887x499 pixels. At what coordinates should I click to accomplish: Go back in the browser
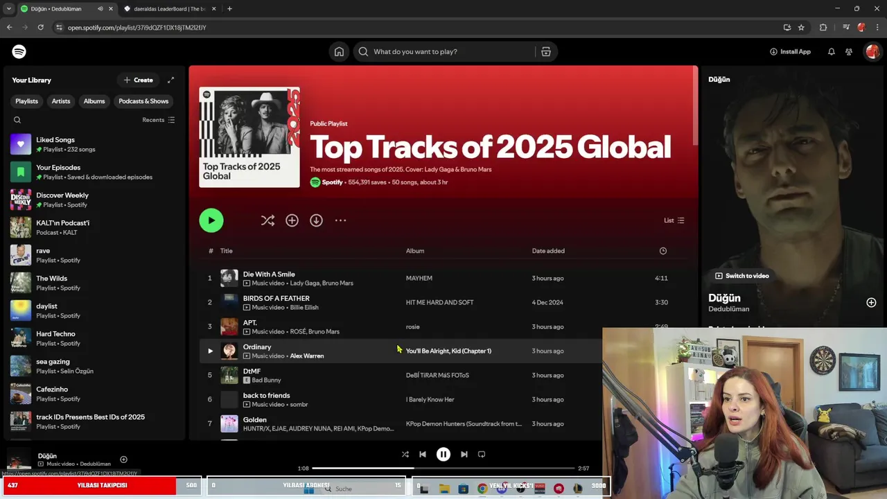[9, 28]
